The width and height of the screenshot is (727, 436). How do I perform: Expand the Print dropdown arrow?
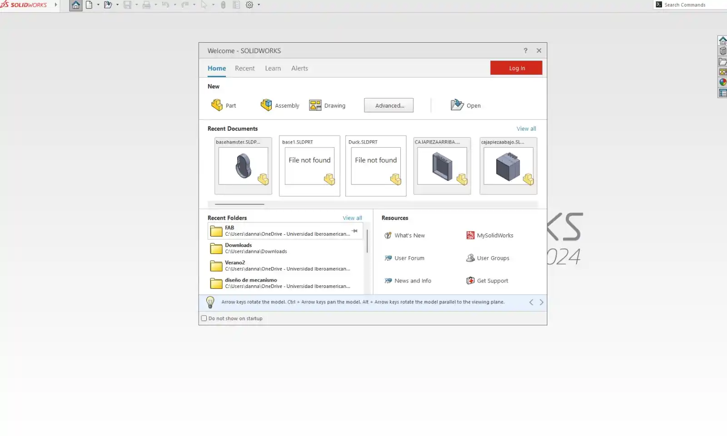click(155, 5)
